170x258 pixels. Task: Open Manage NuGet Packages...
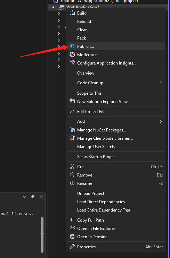[x=116, y=130]
